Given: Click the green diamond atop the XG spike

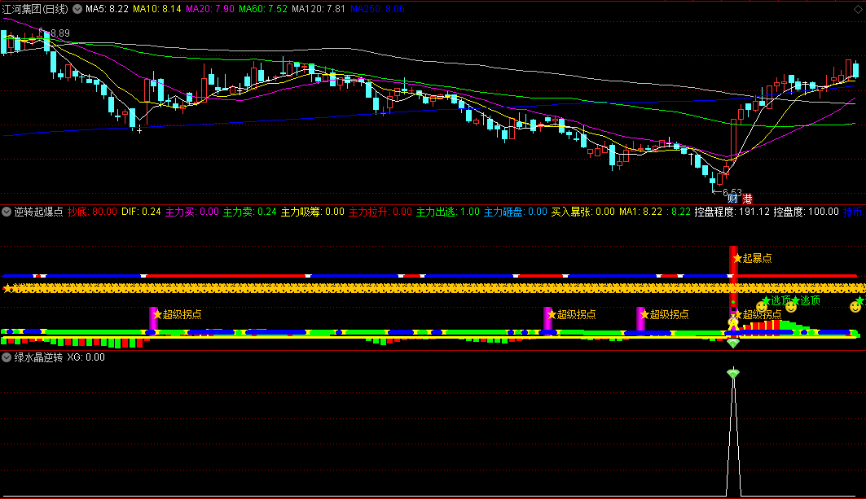Looking at the screenshot, I should click(x=733, y=374).
